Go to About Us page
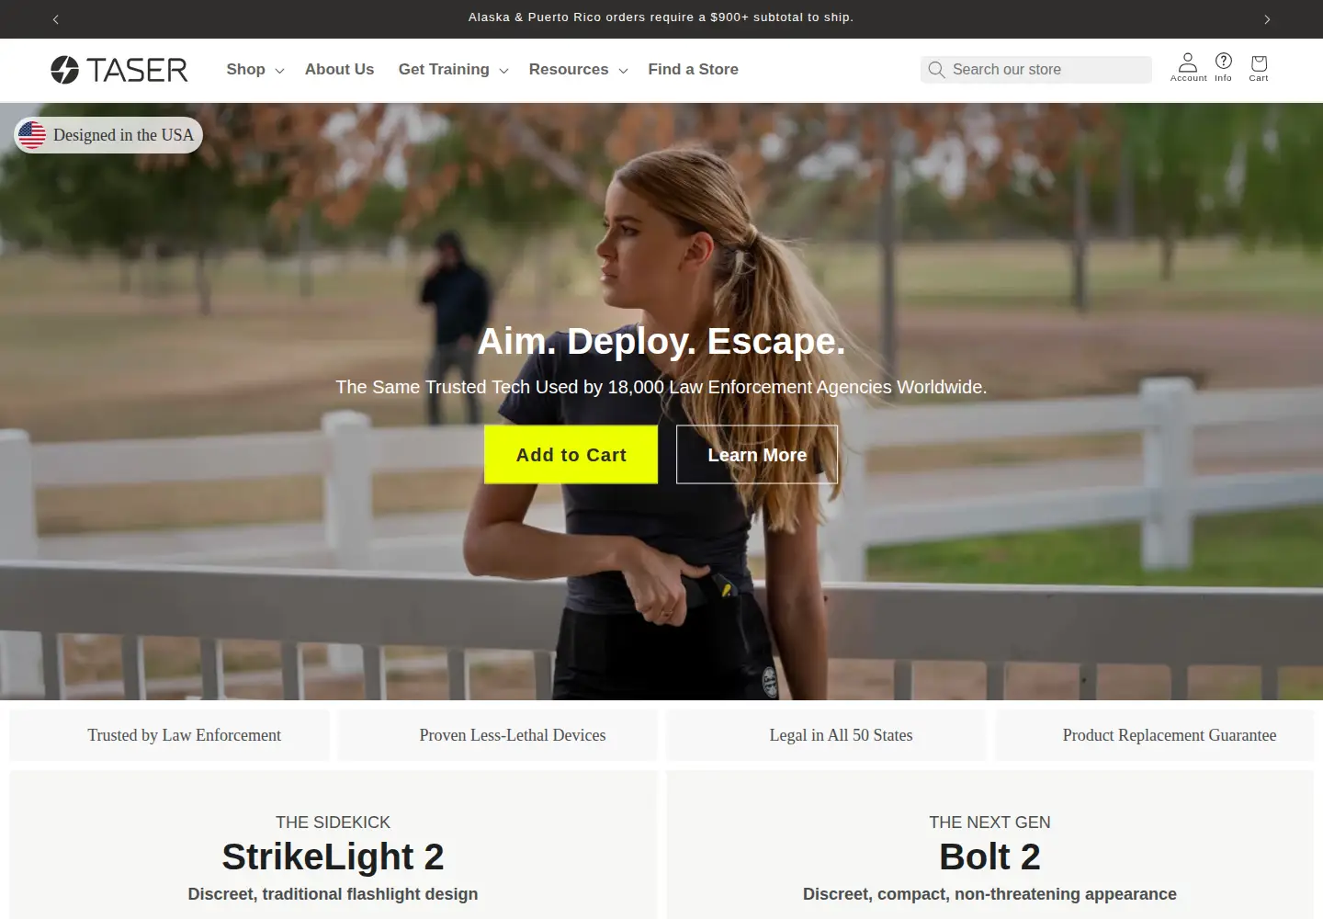The height and width of the screenshot is (919, 1323). (339, 70)
